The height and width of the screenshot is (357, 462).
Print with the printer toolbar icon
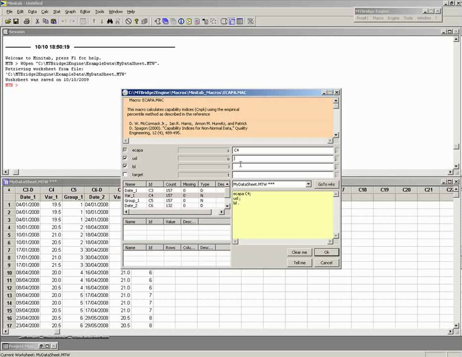pos(27,21)
